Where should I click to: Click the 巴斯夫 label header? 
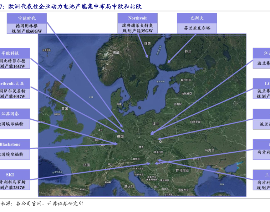(197, 18)
